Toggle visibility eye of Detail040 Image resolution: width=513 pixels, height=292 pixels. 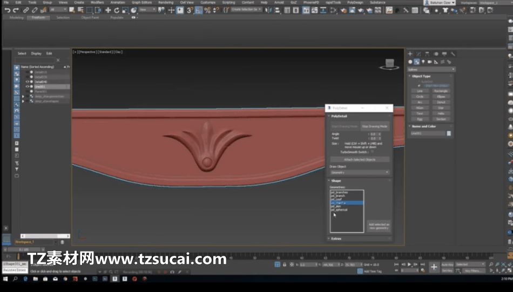pyautogui.click(x=28, y=82)
